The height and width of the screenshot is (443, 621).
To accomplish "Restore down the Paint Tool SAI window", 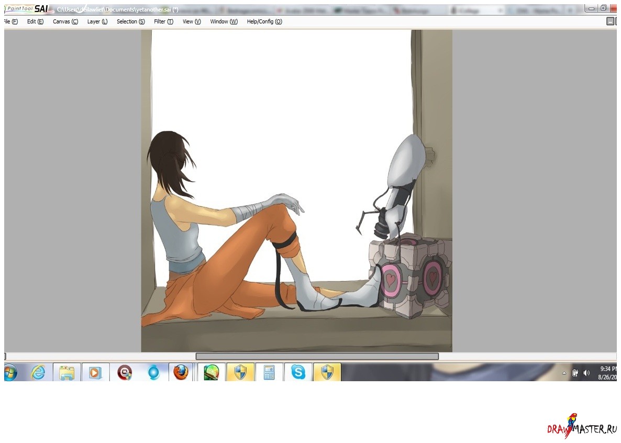I will click(x=603, y=8).
